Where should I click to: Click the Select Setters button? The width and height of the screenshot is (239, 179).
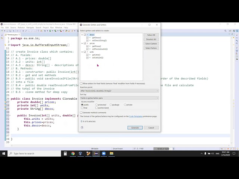151,48
